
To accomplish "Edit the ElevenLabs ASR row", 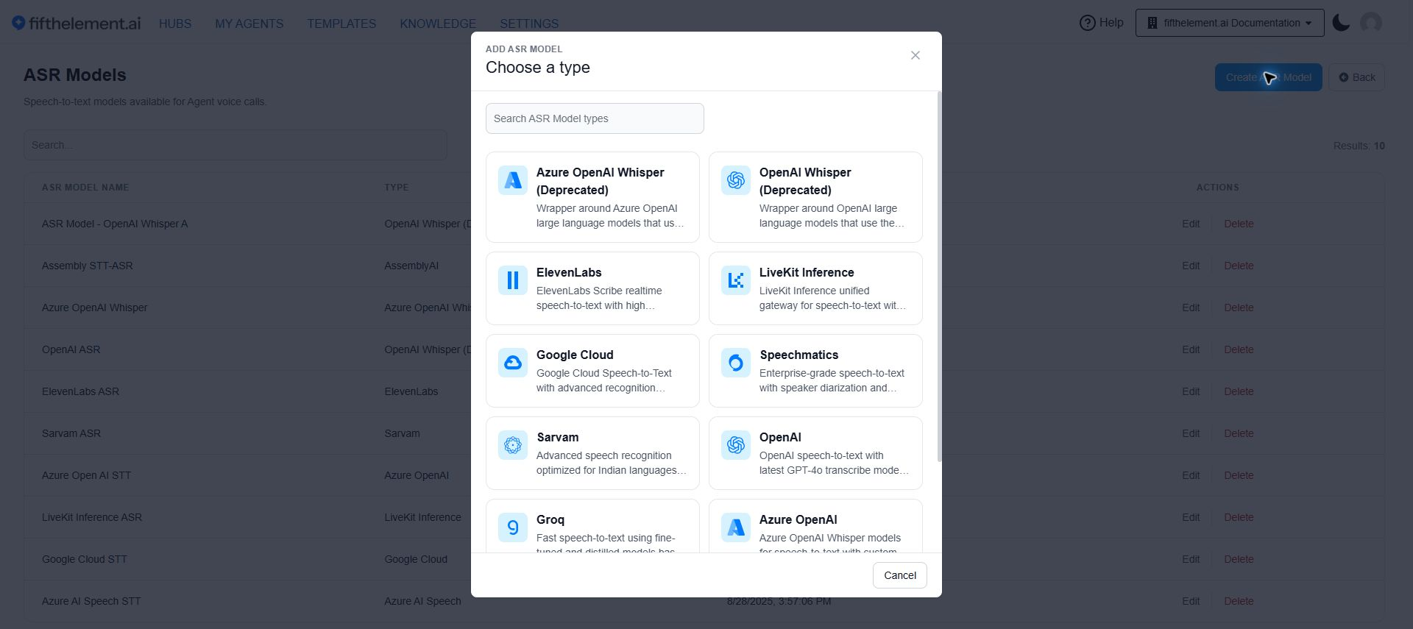I will click(1191, 391).
